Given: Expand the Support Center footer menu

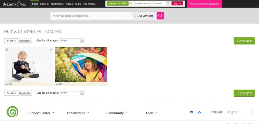Looking at the screenshot, I should 41,113.
